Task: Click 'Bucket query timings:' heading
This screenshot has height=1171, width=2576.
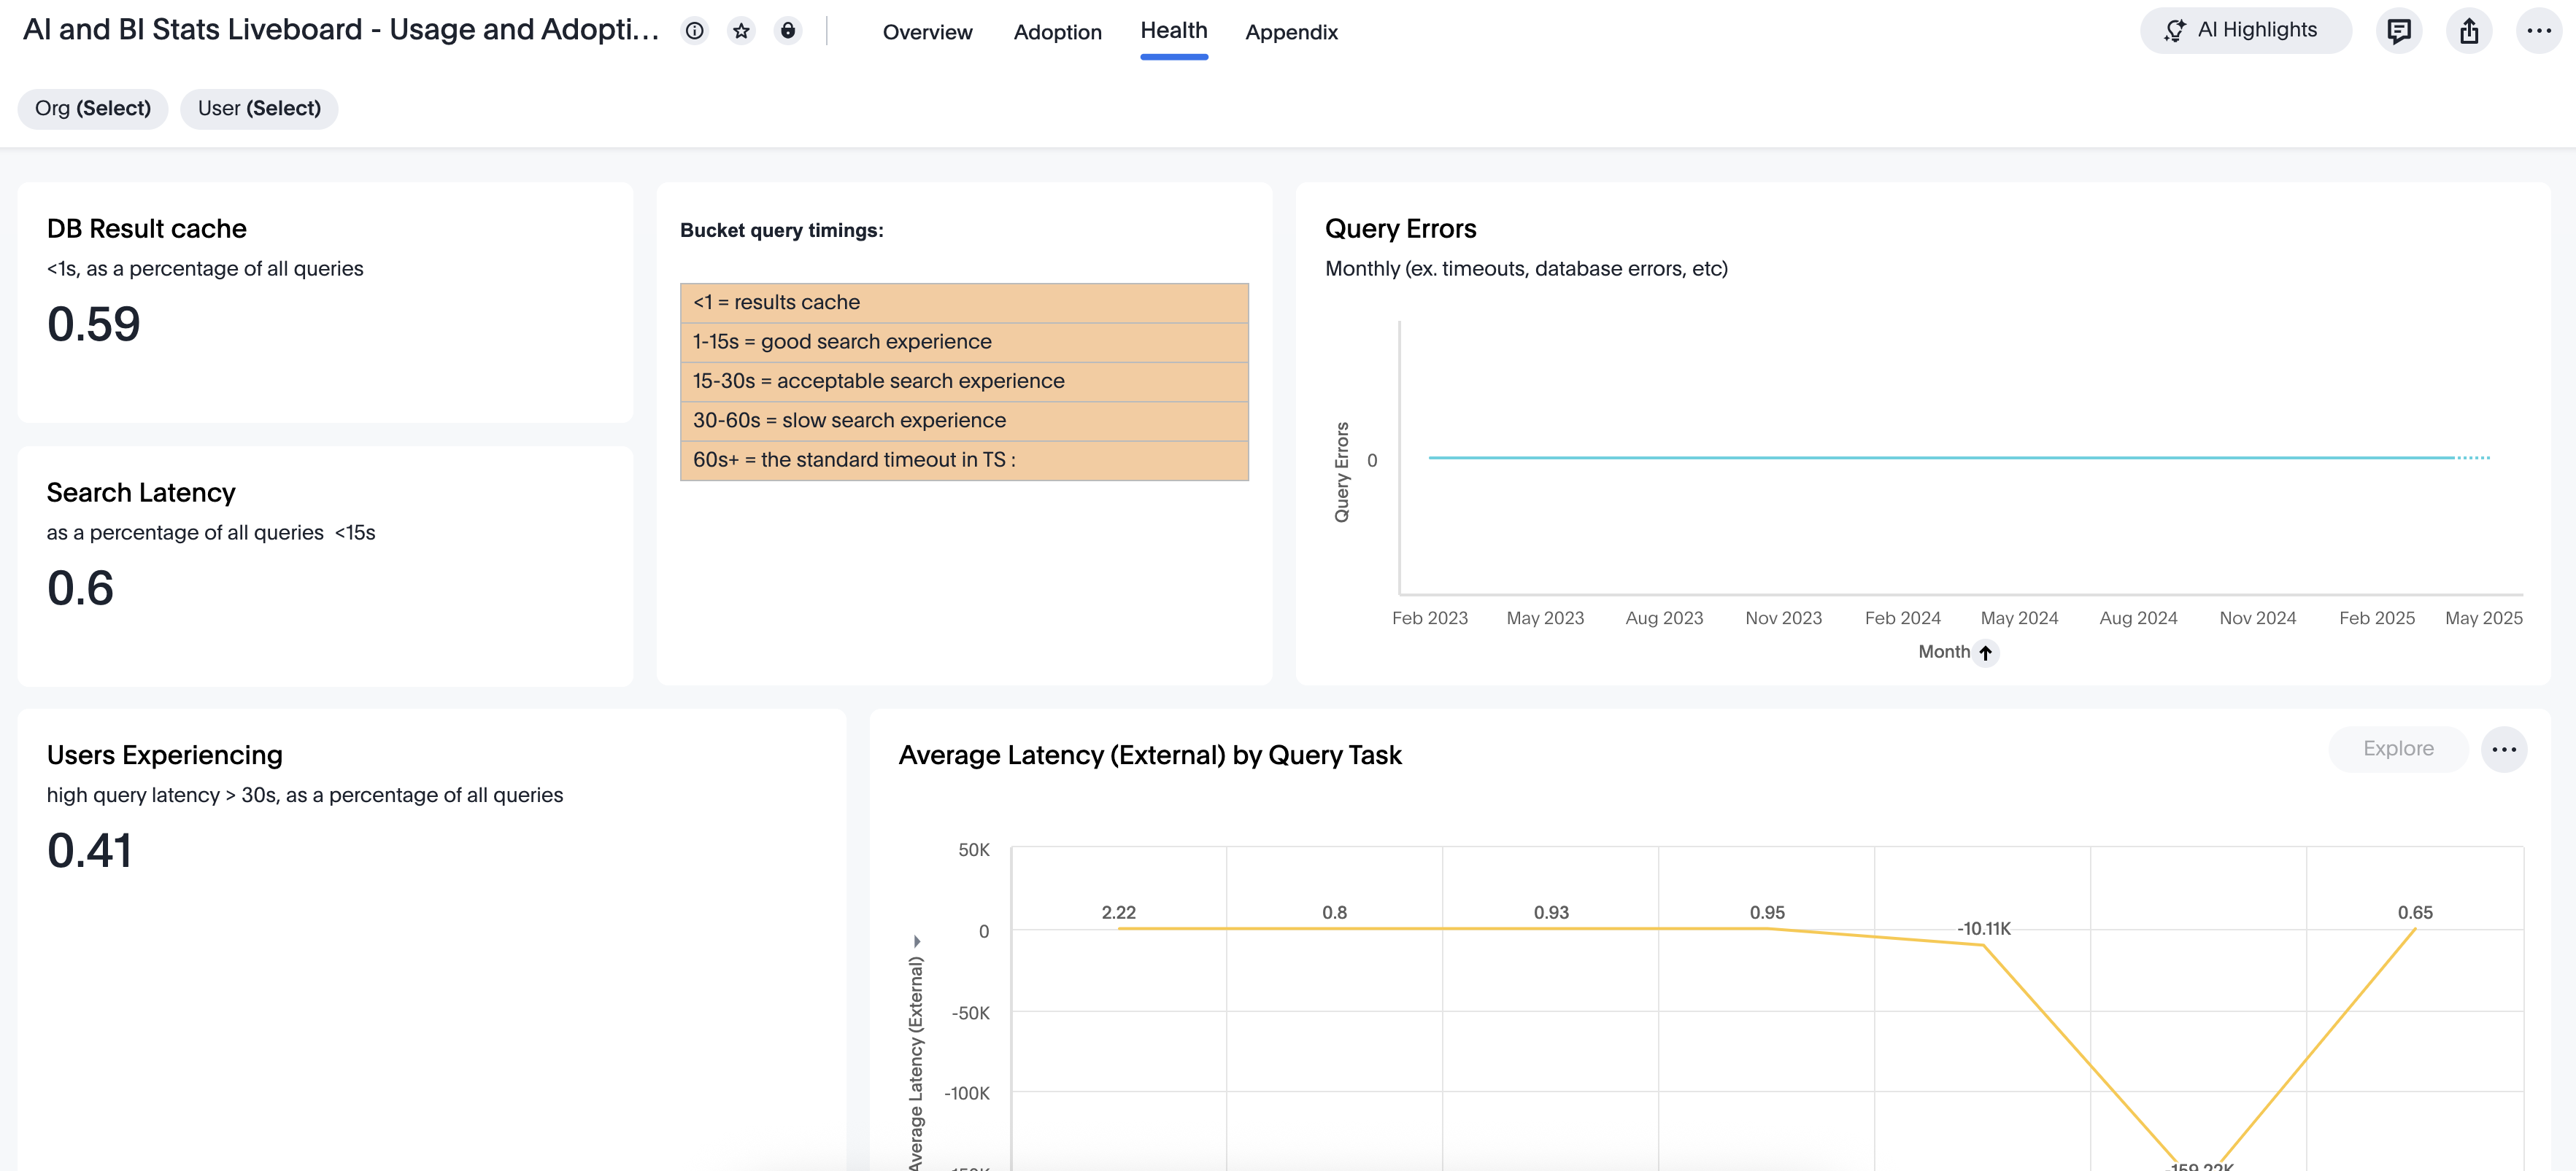Action: 782,231
